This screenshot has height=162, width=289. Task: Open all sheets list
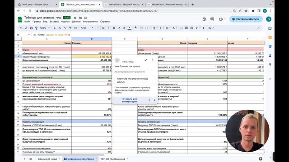pos(31,159)
